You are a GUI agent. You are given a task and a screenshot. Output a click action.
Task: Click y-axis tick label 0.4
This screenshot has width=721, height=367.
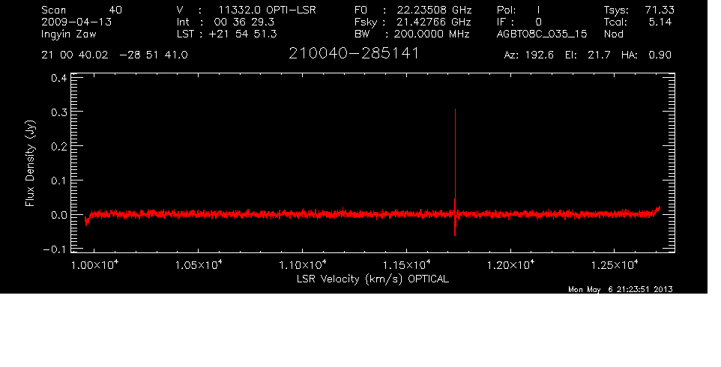58,78
